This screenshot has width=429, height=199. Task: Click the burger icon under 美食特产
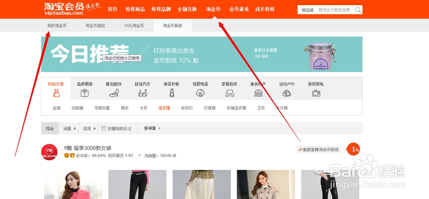[258, 93]
